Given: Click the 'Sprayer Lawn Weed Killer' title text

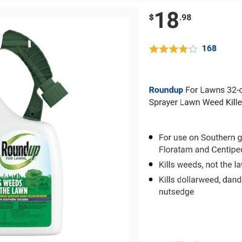Looking at the screenshot, I should pyautogui.click(x=195, y=102).
